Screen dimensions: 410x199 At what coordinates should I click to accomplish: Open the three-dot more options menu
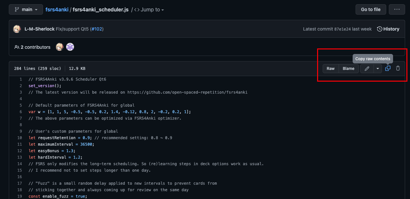coord(397,9)
